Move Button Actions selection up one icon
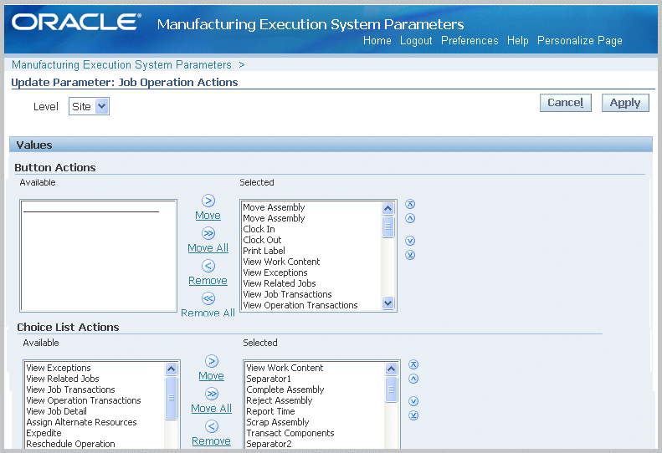The width and height of the screenshot is (662, 453). click(x=410, y=218)
